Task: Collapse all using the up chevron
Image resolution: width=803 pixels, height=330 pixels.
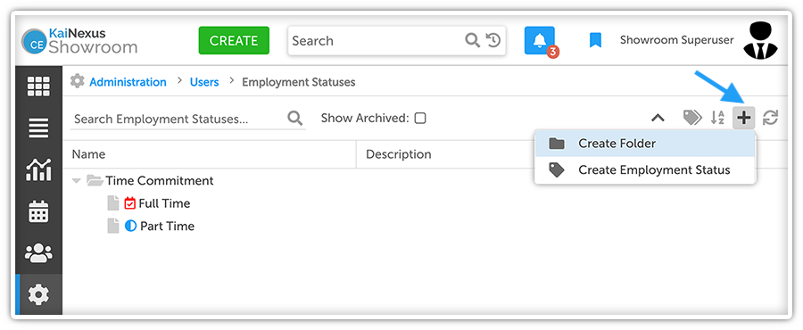Action: click(658, 119)
